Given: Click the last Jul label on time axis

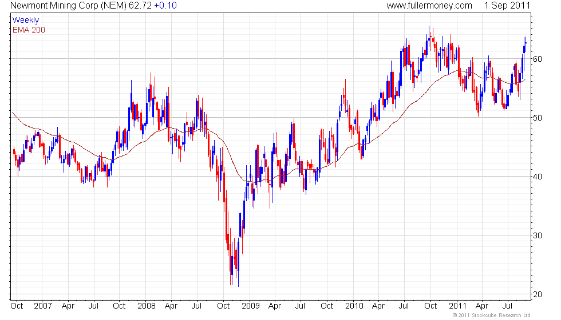Looking at the screenshot, I should click(x=507, y=306).
